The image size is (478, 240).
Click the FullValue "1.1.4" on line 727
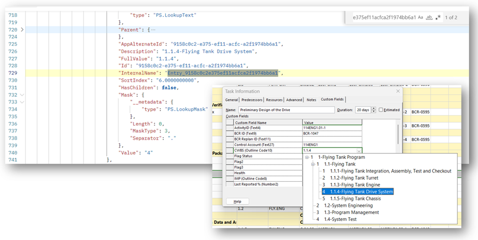(x=167, y=59)
